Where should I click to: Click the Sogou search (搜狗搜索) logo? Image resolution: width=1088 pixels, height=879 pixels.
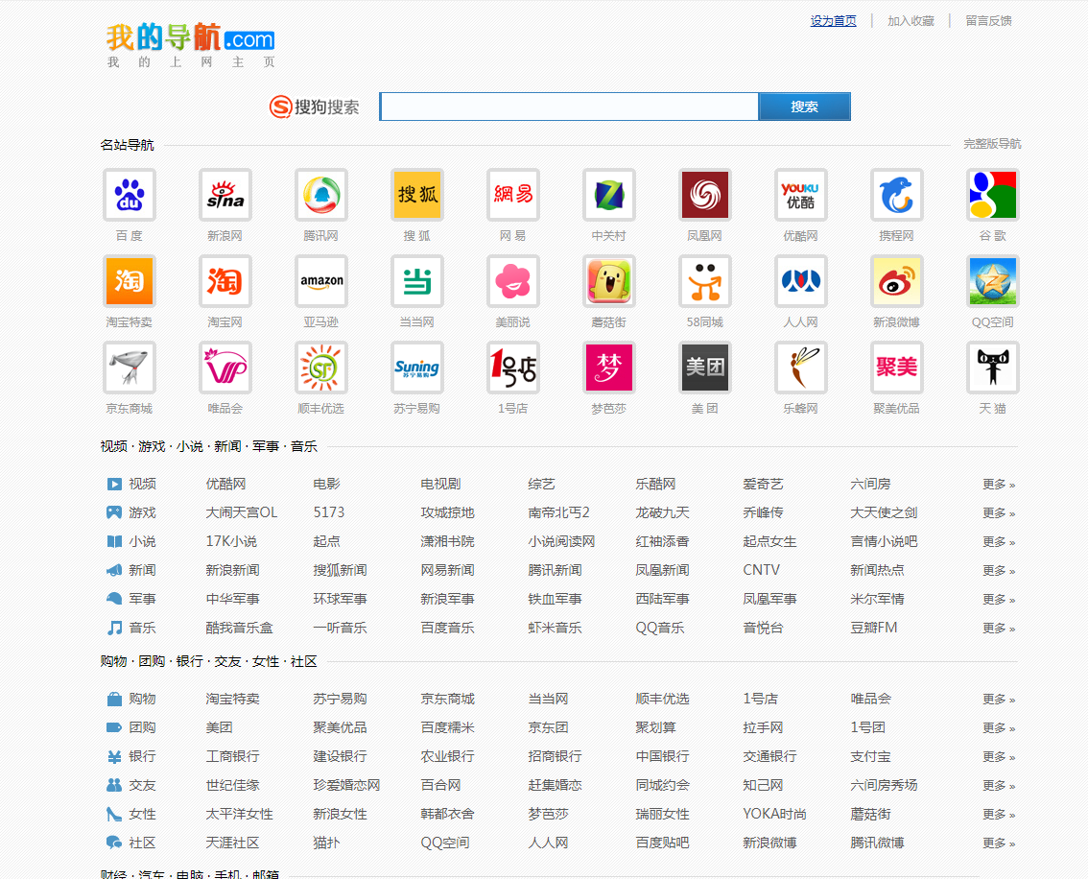[315, 107]
